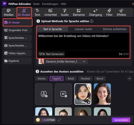Open the Elemente tool tab

coord(79,13)
